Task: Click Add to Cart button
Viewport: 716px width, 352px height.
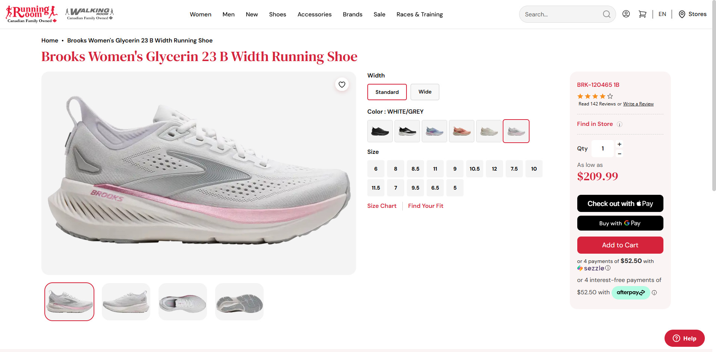Action: 620,245
